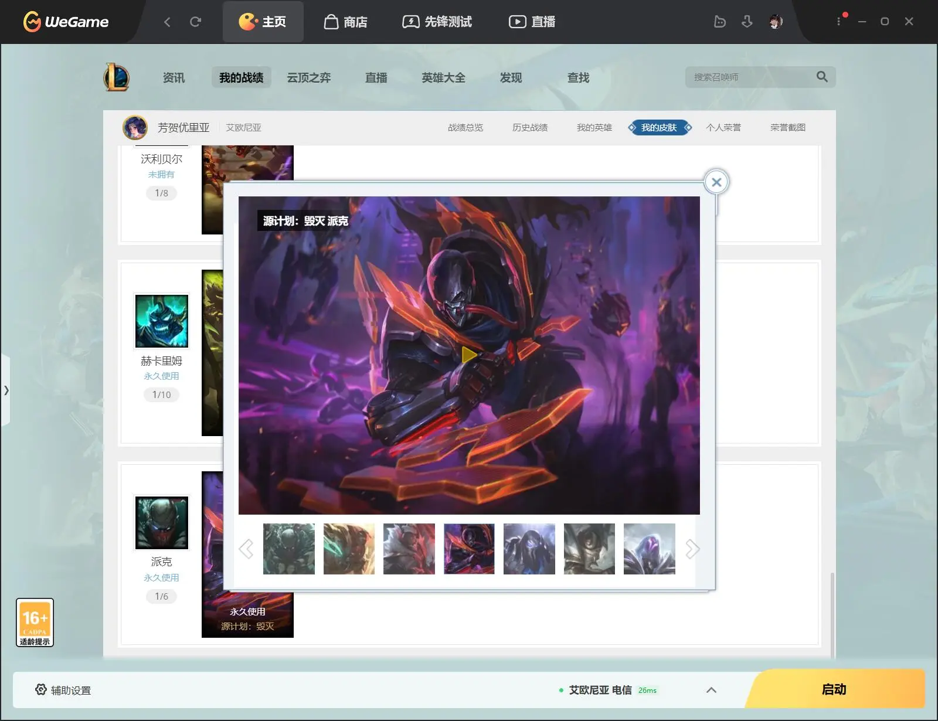Open the 16+ age rating notice

point(35,623)
